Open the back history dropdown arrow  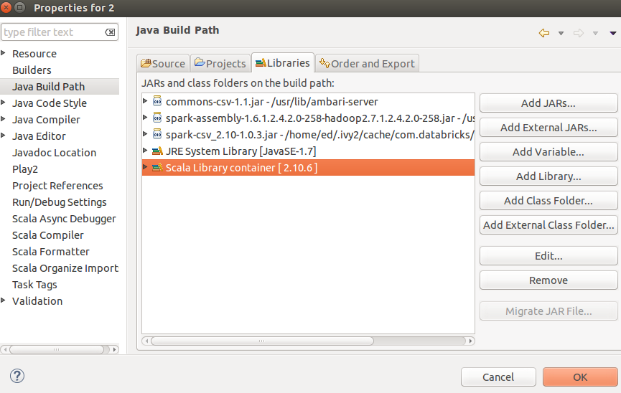561,33
